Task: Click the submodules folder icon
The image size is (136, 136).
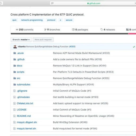Action: [x=15, y=84]
